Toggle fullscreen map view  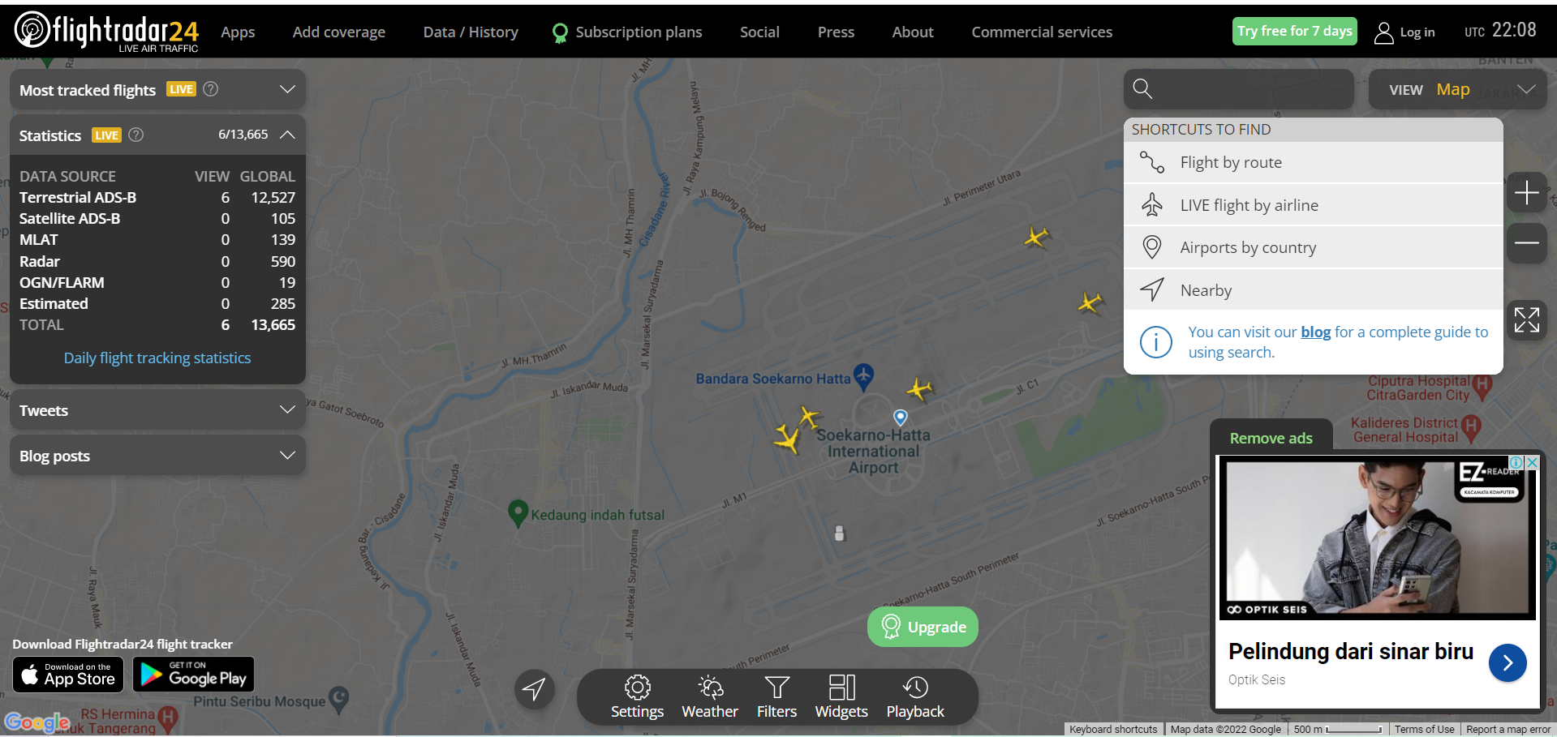(x=1526, y=320)
